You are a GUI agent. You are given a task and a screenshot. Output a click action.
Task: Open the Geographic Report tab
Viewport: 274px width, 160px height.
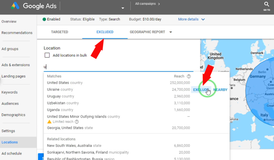[x=147, y=32]
